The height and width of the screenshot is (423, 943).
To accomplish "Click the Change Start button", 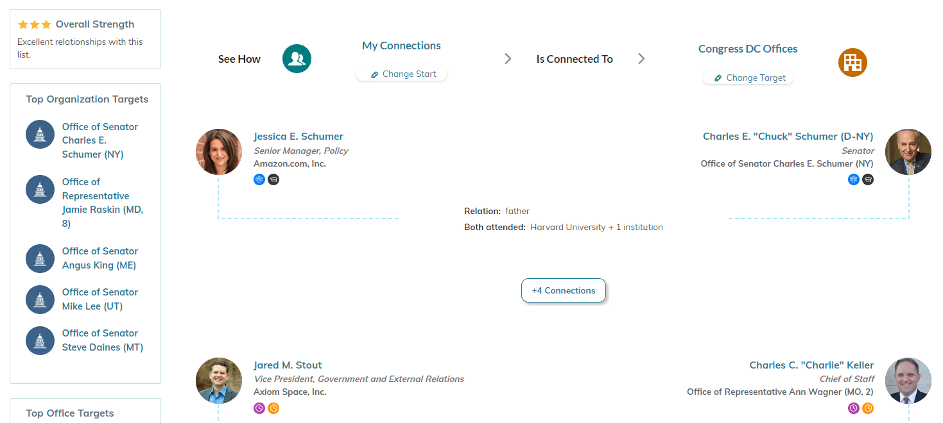I will click(402, 74).
